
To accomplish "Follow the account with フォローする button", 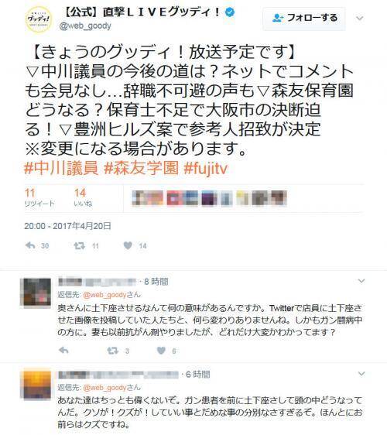I will click(x=304, y=18).
